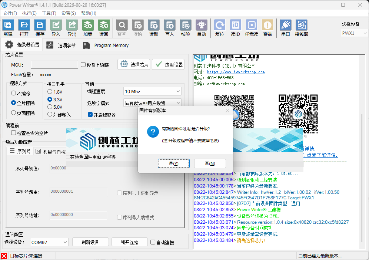
Task: Click the 查空 (Blank check) toolbar icon
Action: click(122, 28)
